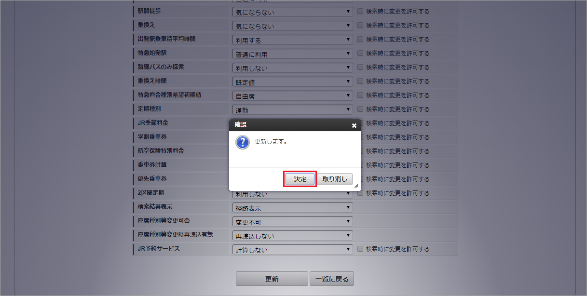Expand 座席種別等変更可否 dropdown
This screenshot has width=587, height=296.
coord(292,222)
